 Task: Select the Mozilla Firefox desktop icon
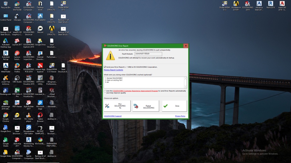17,68
